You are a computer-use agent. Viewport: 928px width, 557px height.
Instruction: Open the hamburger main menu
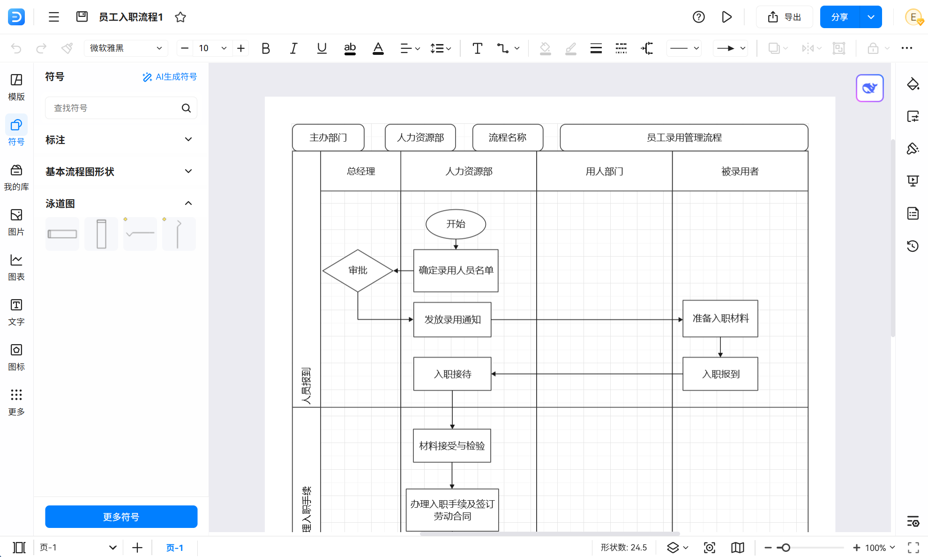[54, 17]
